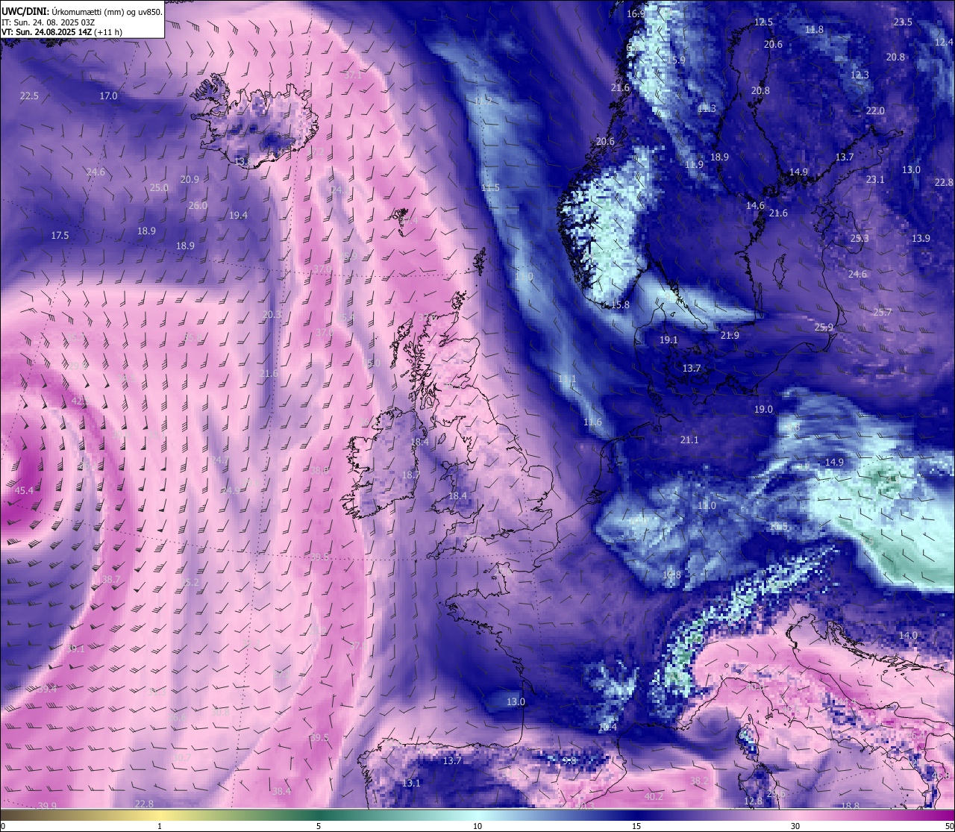
Task: Click the 23.1 value label
Action: point(875,179)
